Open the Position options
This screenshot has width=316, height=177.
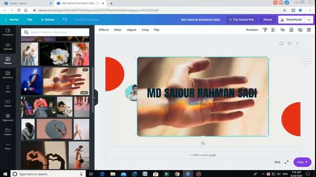[x=252, y=29]
